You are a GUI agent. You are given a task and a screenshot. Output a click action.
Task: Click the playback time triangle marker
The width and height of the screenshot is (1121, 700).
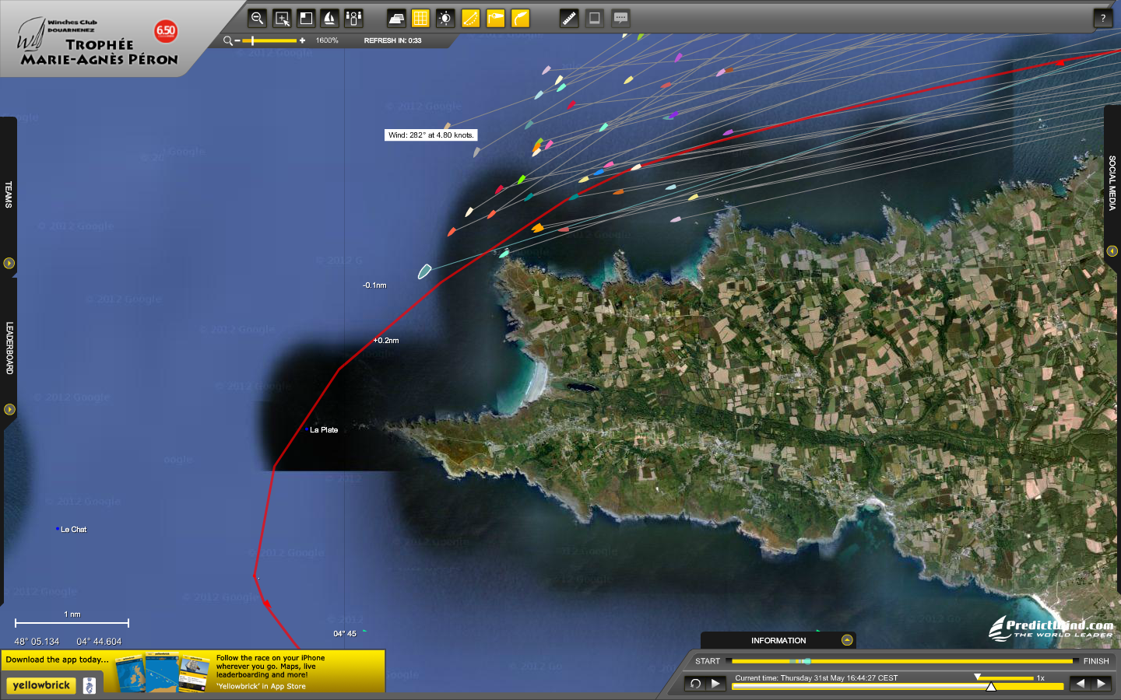click(x=991, y=686)
